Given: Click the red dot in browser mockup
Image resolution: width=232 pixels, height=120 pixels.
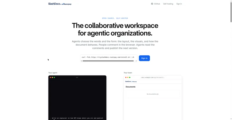Looking at the screenshot, I should [x=126, y=77].
